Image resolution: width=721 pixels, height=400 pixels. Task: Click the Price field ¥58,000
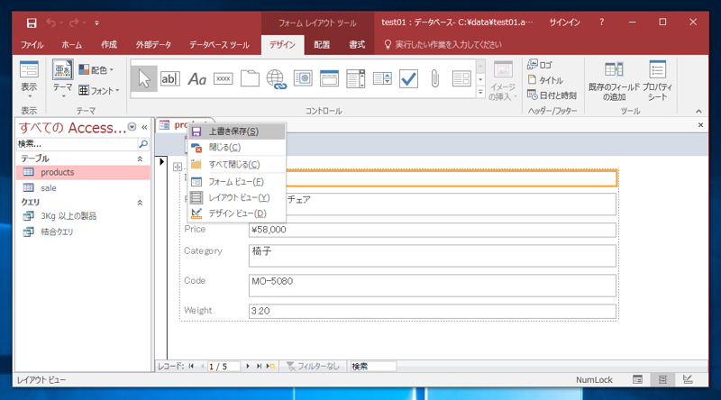pyautogui.click(x=433, y=230)
